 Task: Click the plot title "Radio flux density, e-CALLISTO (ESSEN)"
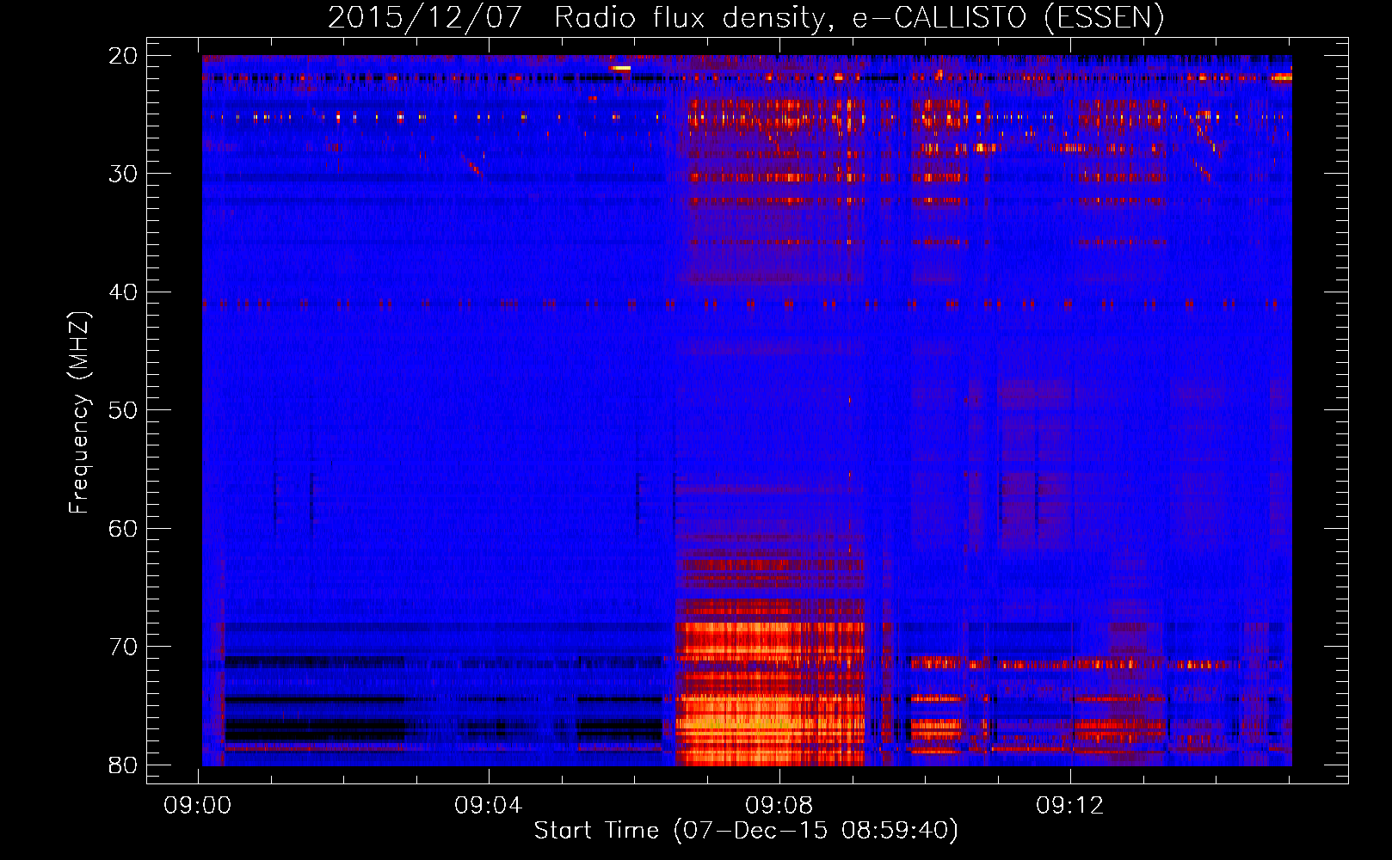click(859, 17)
